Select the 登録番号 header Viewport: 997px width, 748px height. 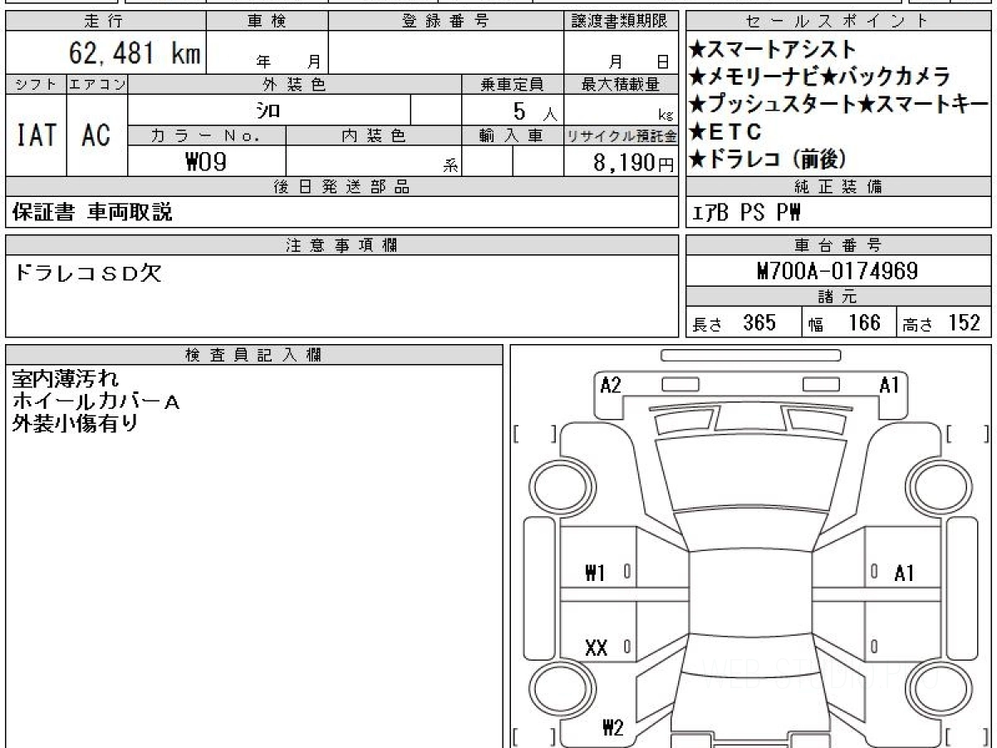[445, 22]
